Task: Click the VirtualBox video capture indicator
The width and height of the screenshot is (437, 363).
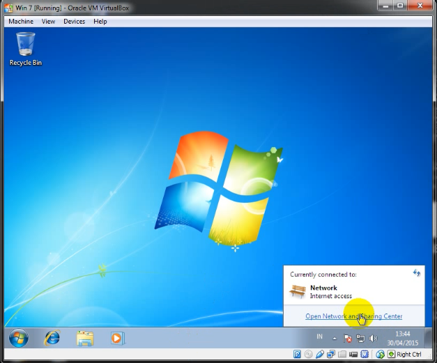Action: pyautogui.click(x=353, y=355)
